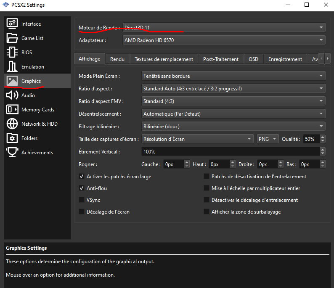The height and width of the screenshot is (288, 334).
Task: Check Désactiver le décalage d'entrelacement
Action: [x=207, y=200]
